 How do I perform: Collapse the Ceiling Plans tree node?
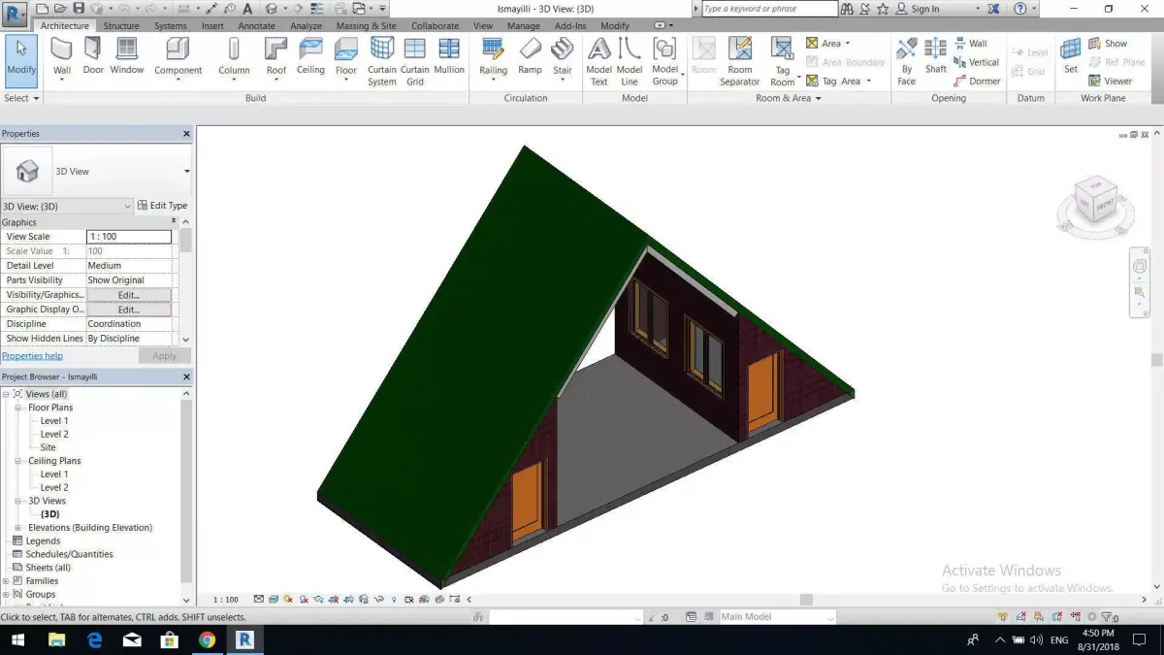pyautogui.click(x=18, y=461)
